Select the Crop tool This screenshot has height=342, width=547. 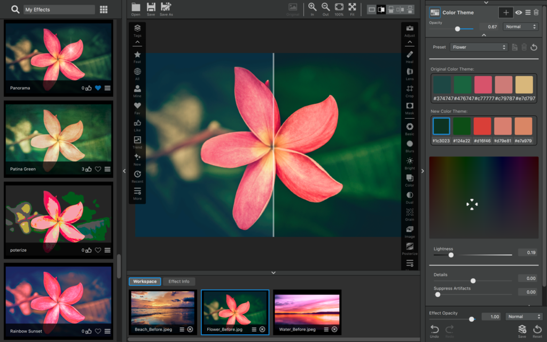coord(410,91)
